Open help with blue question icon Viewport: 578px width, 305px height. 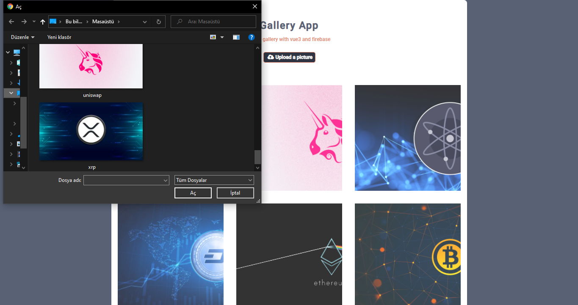pyautogui.click(x=252, y=37)
